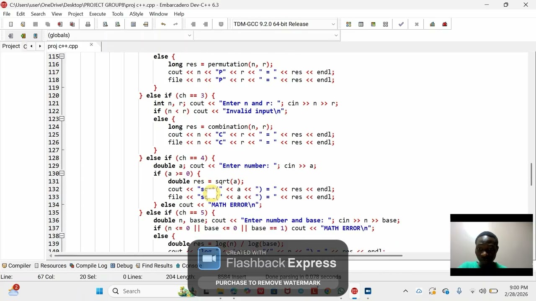Click the Print toolbar icon
Screen dimensions: 536x301
coord(88,24)
